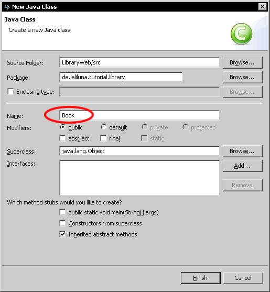This screenshot has height=292, width=270.
Task: Click the Finish button
Action: [201, 278]
